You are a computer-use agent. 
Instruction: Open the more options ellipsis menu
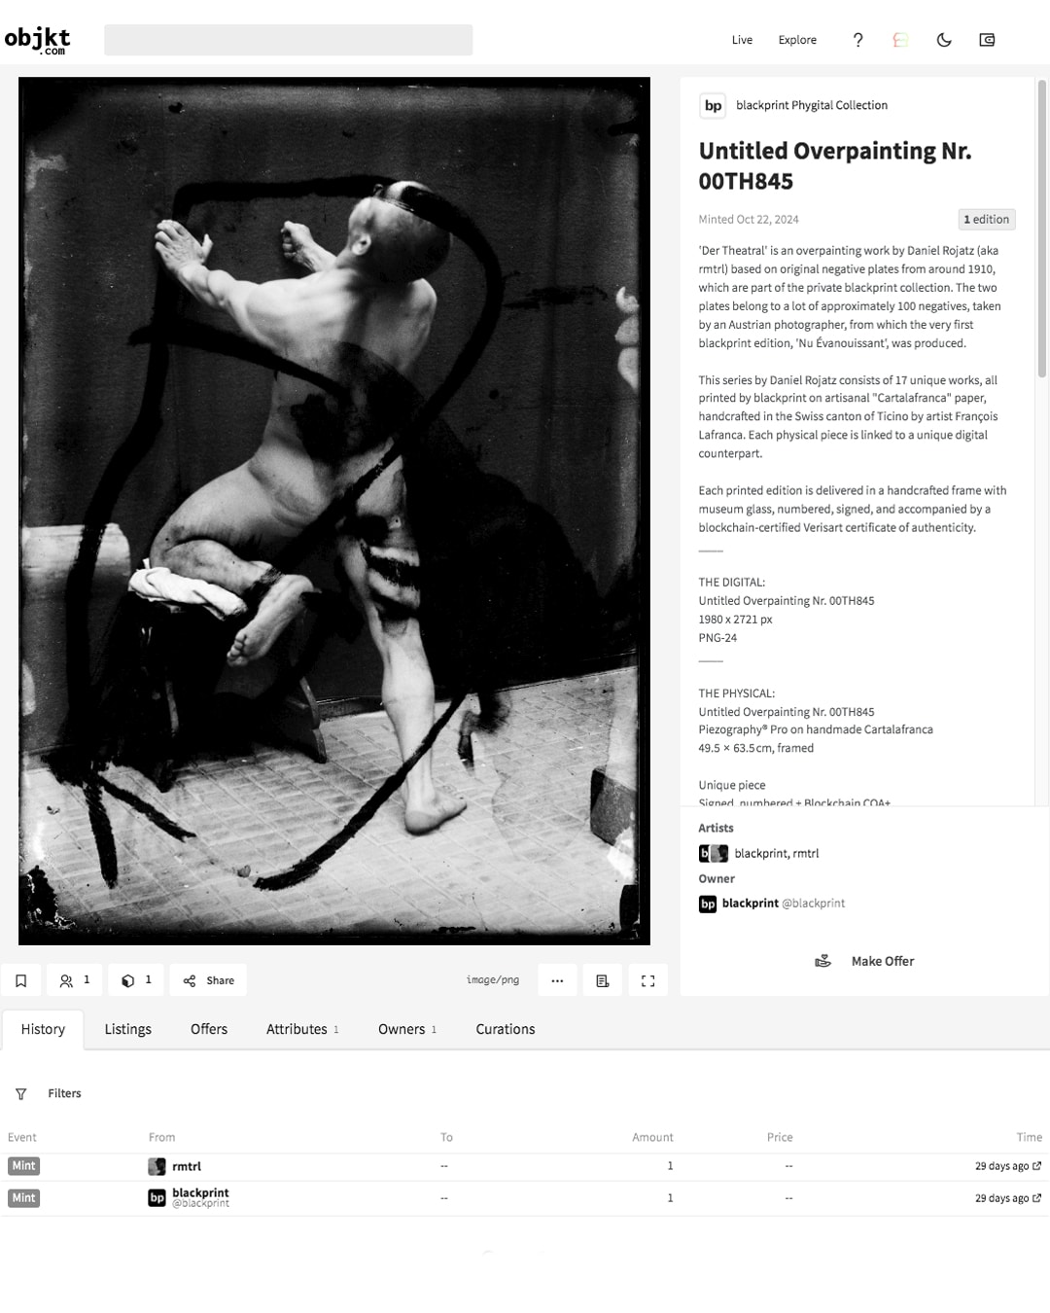557,980
